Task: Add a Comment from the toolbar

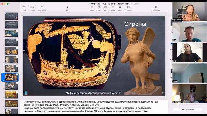Action: pos(128,8)
